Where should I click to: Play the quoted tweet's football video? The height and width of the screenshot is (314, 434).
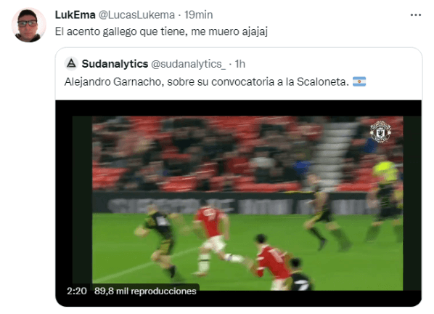[x=239, y=203]
